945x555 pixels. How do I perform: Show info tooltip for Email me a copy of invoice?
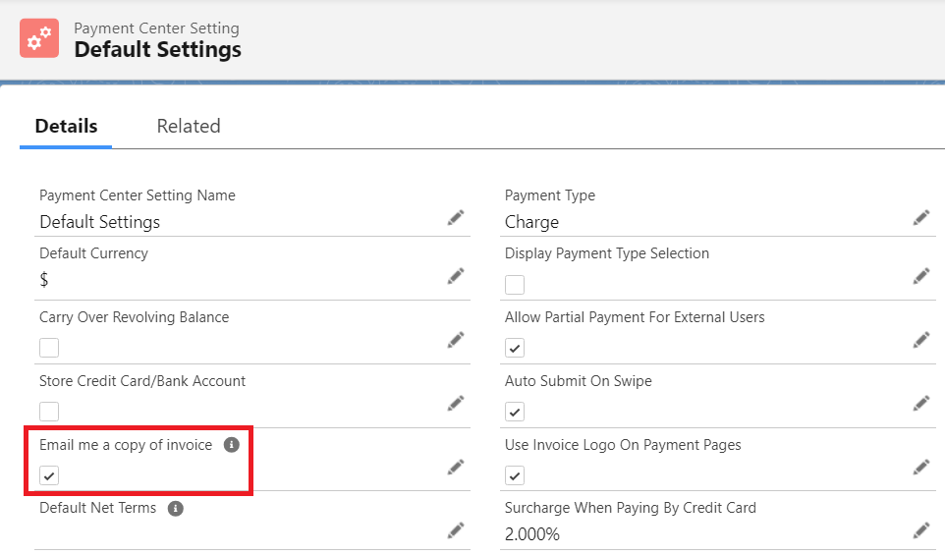[x=231, y=445]
